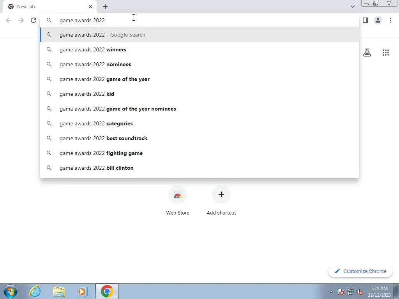Select 'game awards 2022 fighting game' suggestion
The height and width of the screenshot is (299, 399).
tap(199, 153)
